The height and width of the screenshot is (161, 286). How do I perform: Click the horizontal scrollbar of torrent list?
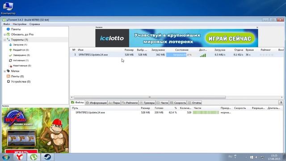[150, 97]
